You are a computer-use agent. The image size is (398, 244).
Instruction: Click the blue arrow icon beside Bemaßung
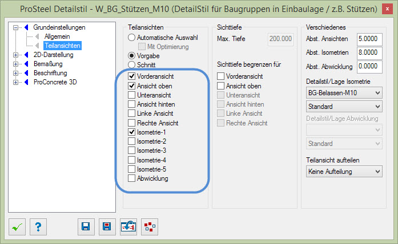pyautogui.click(x=26, y=64)
